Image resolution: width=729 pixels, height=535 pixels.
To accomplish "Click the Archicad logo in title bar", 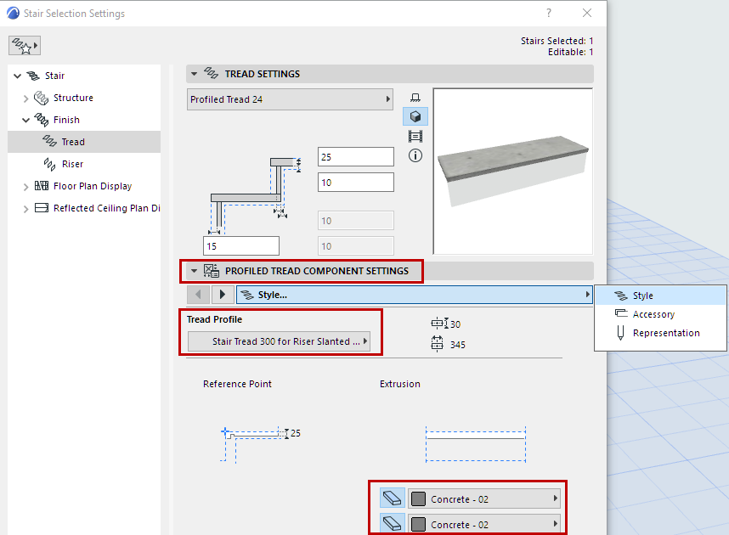I will (13, 13).
